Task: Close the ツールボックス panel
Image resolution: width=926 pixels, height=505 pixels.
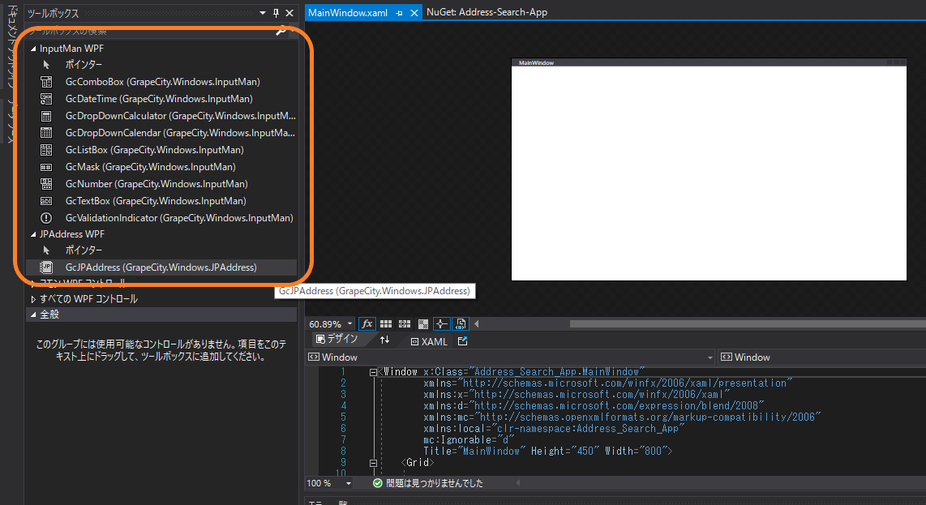Action: click(x=289, y=13)
